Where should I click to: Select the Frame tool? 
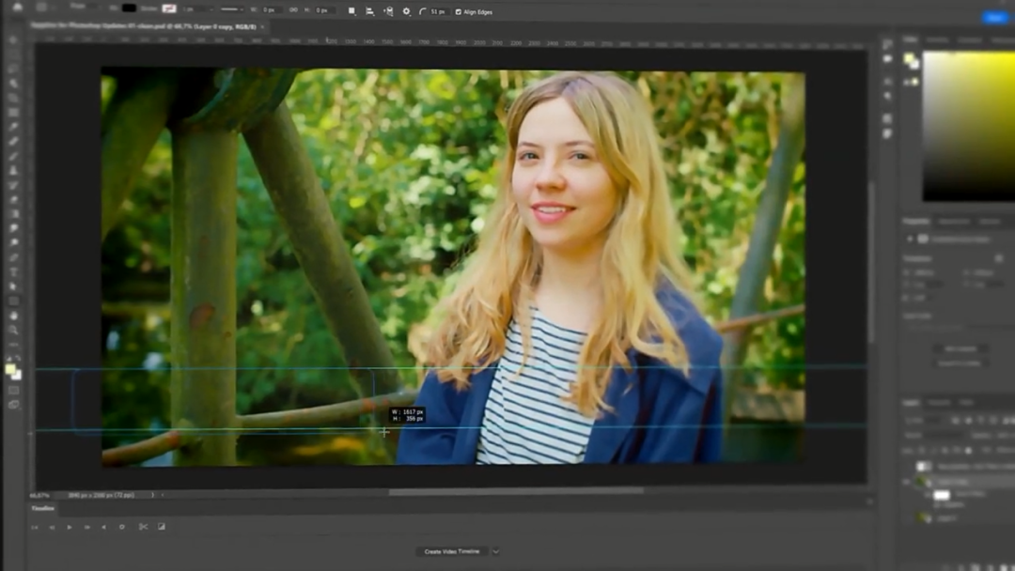tap(13, 113)
